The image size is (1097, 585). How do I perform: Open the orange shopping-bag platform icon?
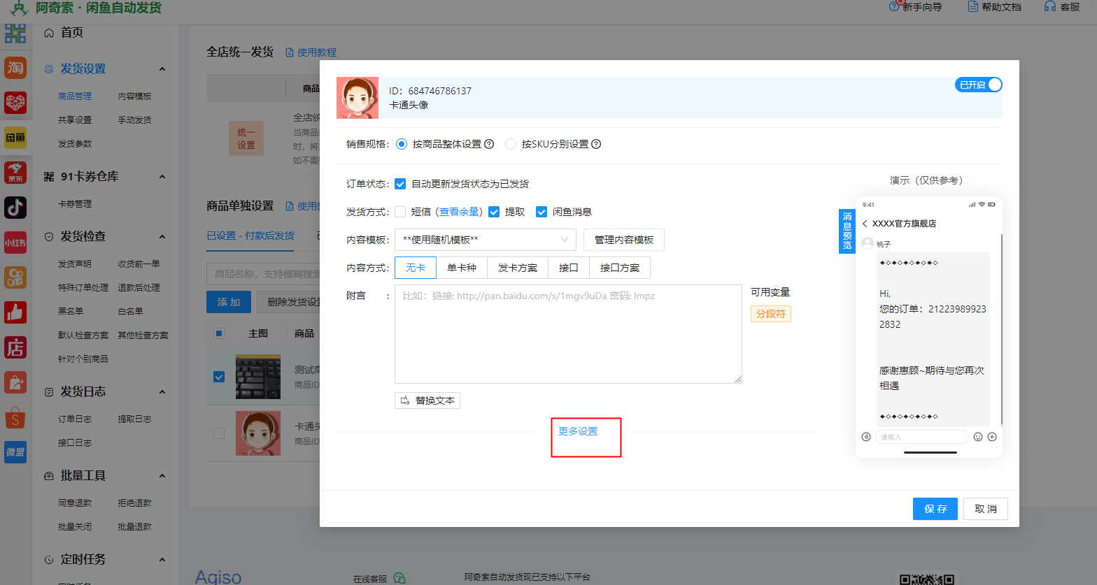(x=15, y=382)
